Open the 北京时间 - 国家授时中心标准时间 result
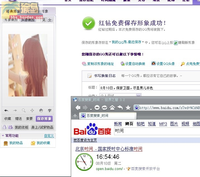Viewport: 200px width, 177px height. coord(109,149)
